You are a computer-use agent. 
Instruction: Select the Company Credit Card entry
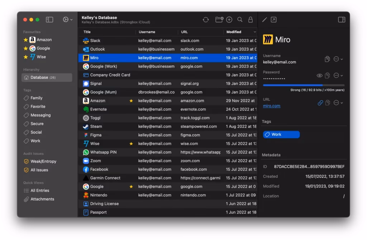click(x=168, y=75)
